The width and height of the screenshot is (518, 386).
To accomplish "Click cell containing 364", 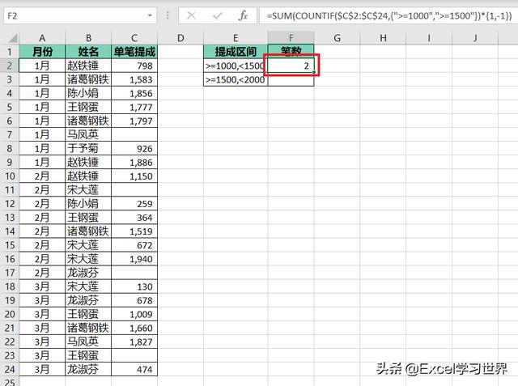I will click(x=134, y=218).
